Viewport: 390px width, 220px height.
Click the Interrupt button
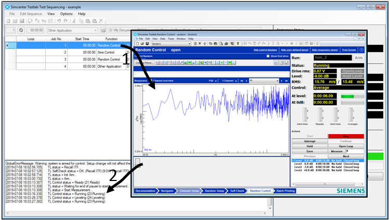[x=309, y=141]
